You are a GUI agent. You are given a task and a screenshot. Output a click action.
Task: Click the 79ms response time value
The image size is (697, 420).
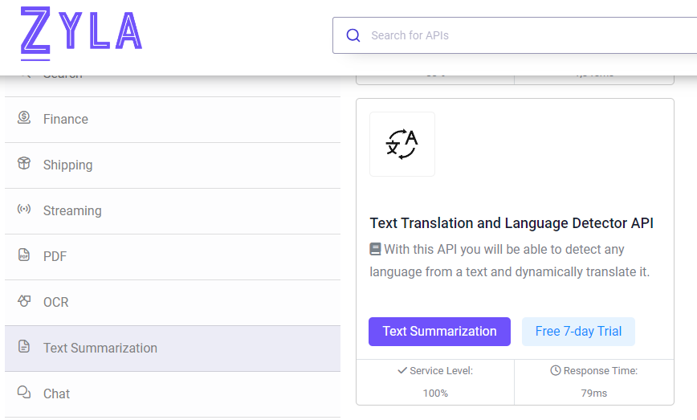point(594,393)
